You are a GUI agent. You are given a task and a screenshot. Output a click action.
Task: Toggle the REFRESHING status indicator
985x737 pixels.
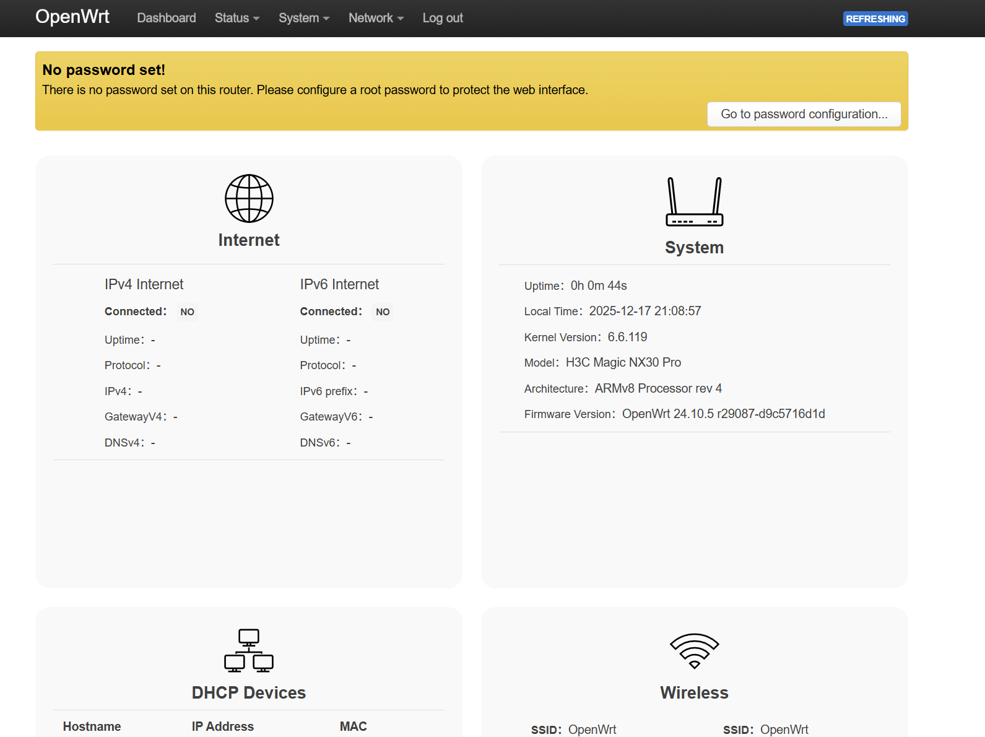pos(875,19)
